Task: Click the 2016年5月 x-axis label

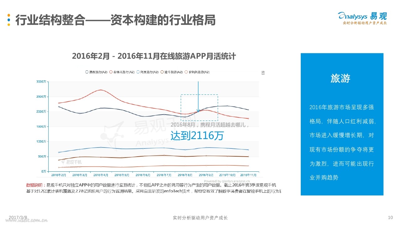Action: [122, 175]
